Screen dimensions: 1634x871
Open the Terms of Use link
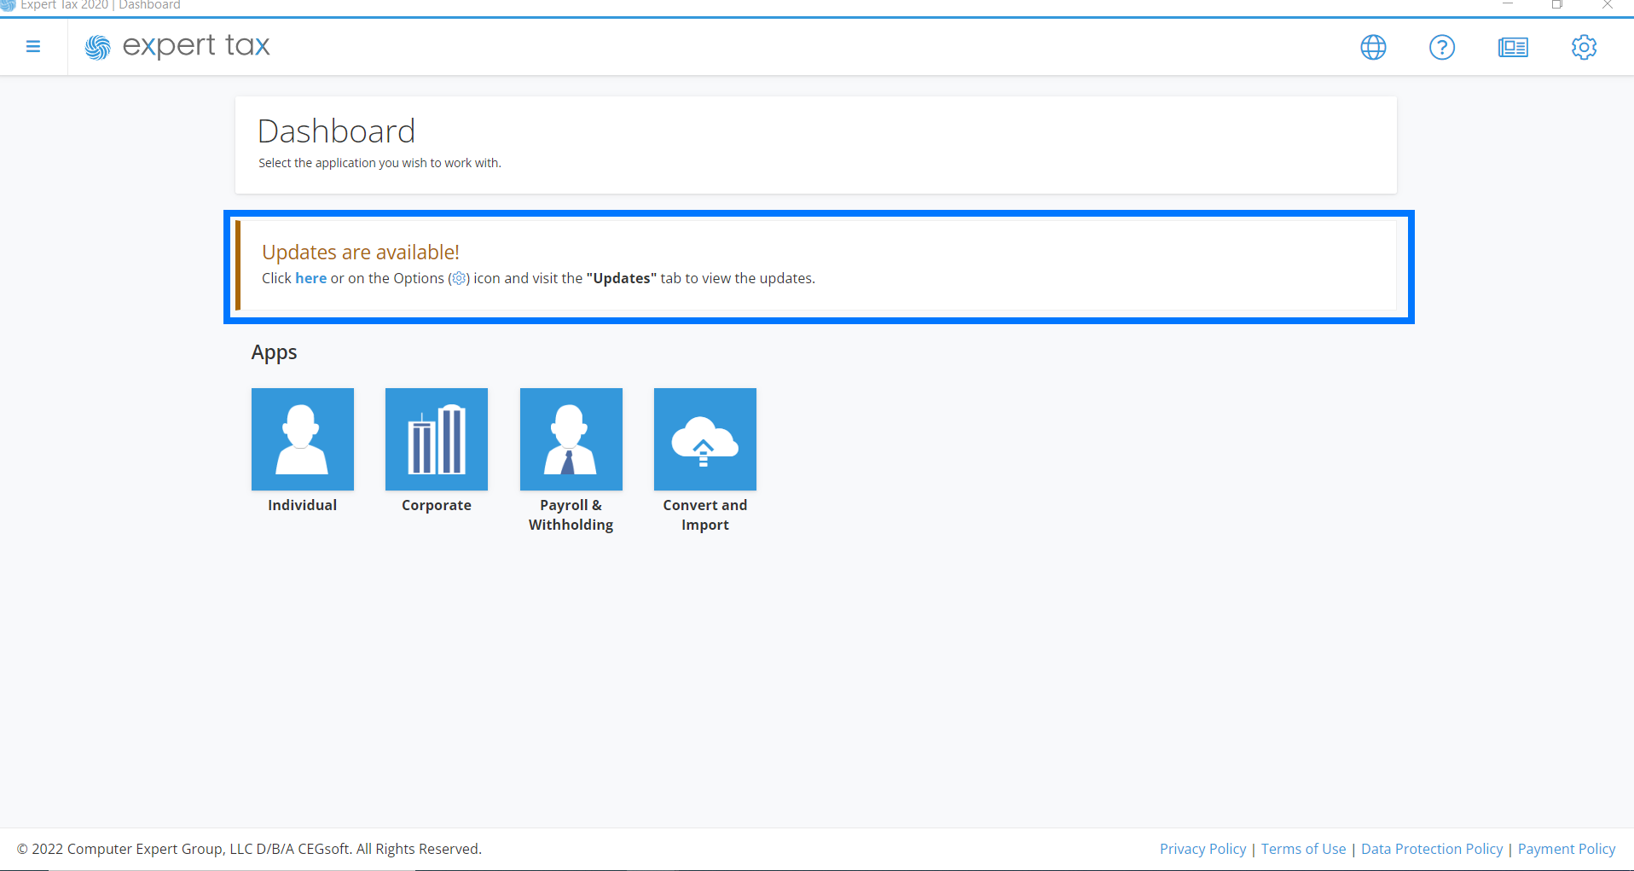1303,849
